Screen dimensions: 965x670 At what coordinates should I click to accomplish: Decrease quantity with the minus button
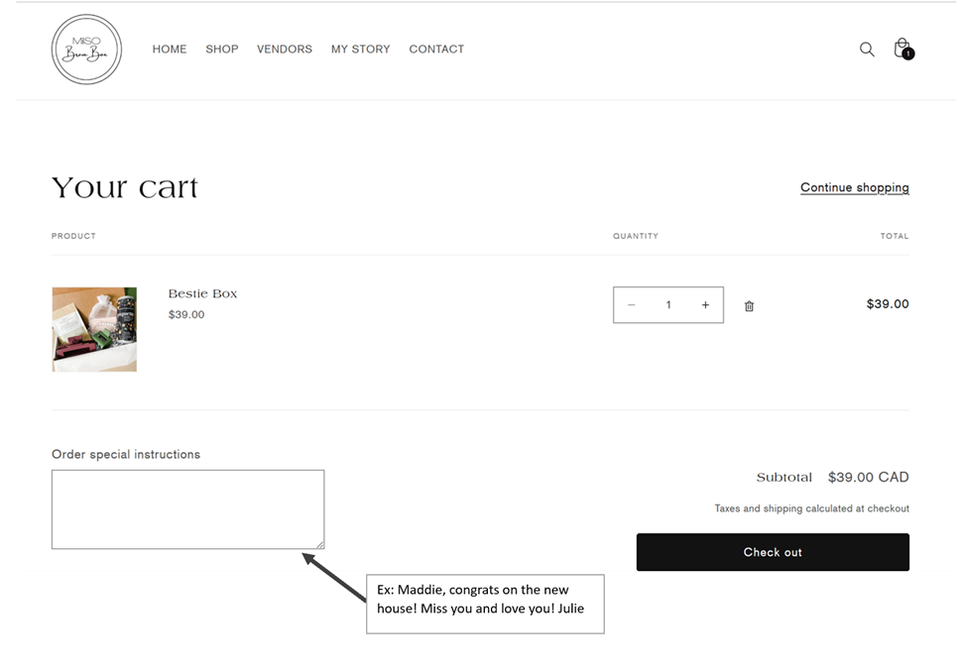pyautogui.click(x=631, y=305)
